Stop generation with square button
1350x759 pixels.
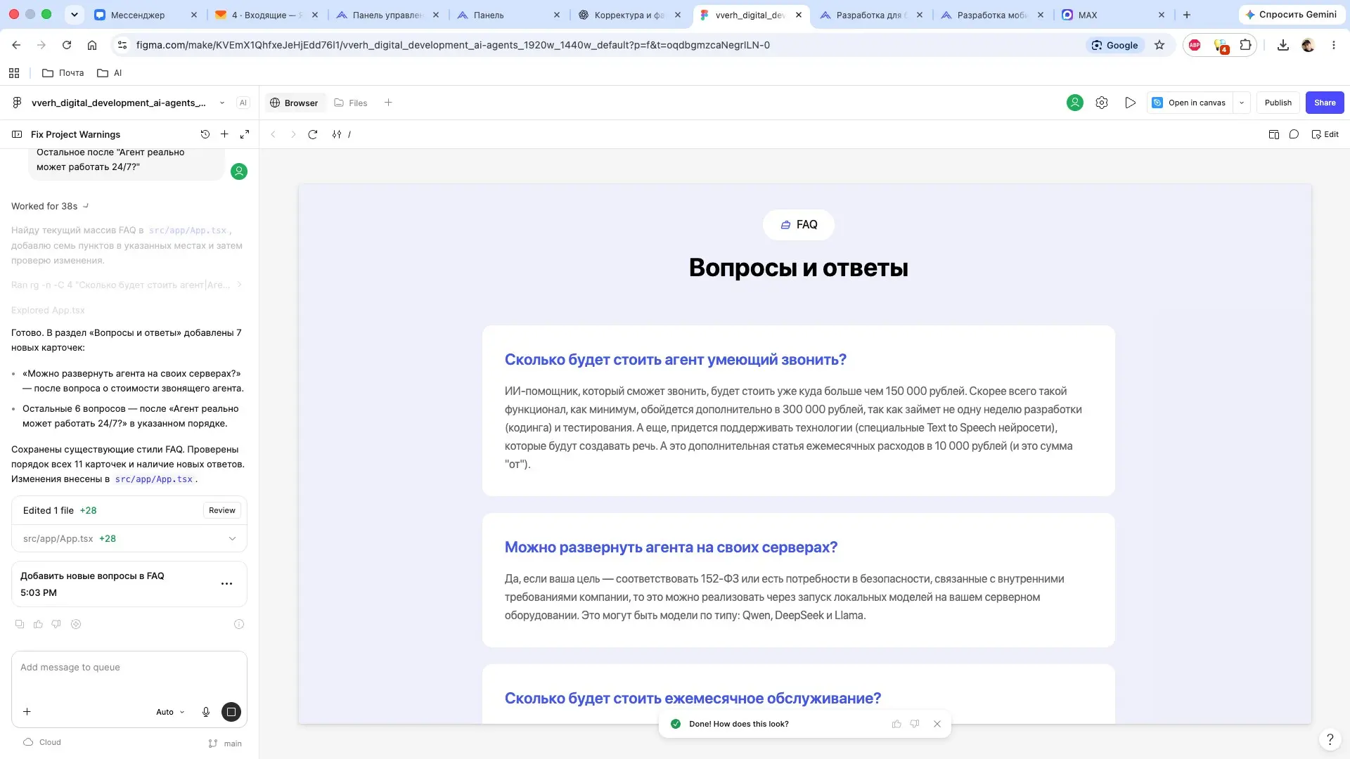click(x=231, y=712)
